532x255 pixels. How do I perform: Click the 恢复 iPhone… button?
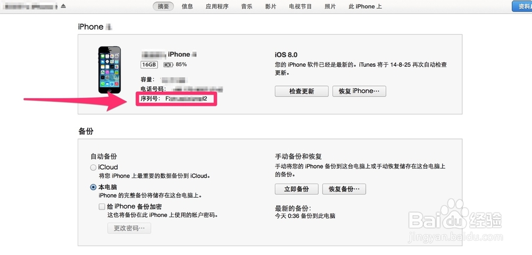pos(359,91)
